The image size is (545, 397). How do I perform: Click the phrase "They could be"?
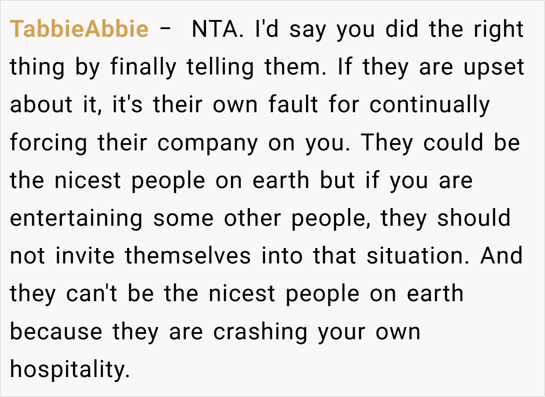440,143
